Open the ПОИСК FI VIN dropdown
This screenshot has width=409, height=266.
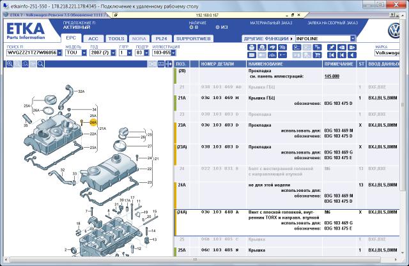click(x=59, y=52)
